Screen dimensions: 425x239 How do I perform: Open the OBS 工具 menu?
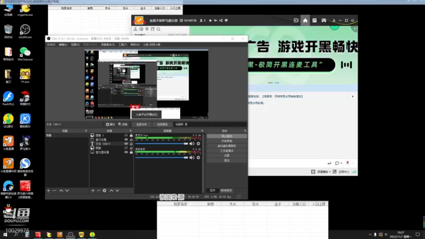tap(123, 45)
